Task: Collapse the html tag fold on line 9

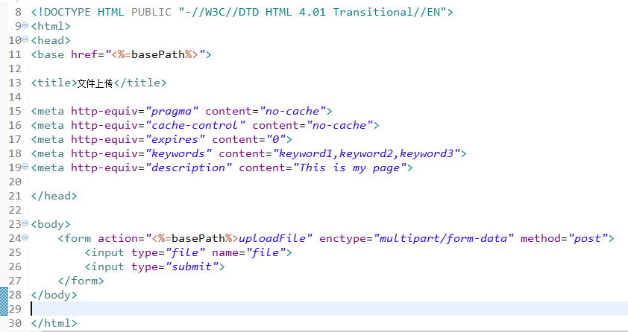Action: 25,25
